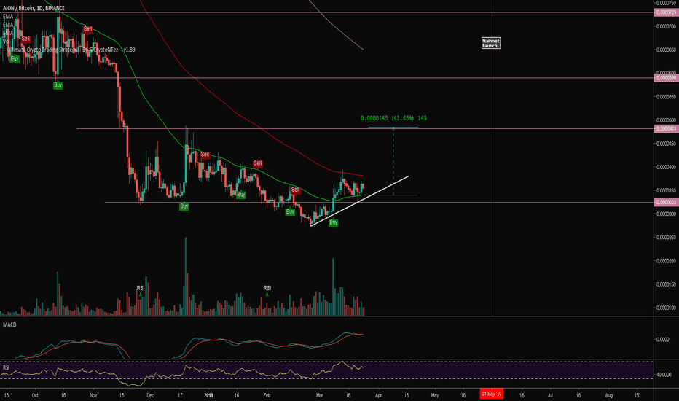Select the 0.0000145 (42.65%) measurement label
Screen dimensions: 679x401
coord(393,118)
